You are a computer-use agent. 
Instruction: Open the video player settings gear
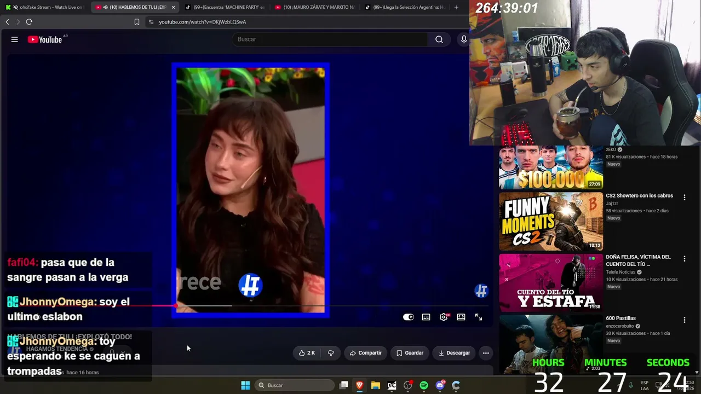click(x=444, y=317)
